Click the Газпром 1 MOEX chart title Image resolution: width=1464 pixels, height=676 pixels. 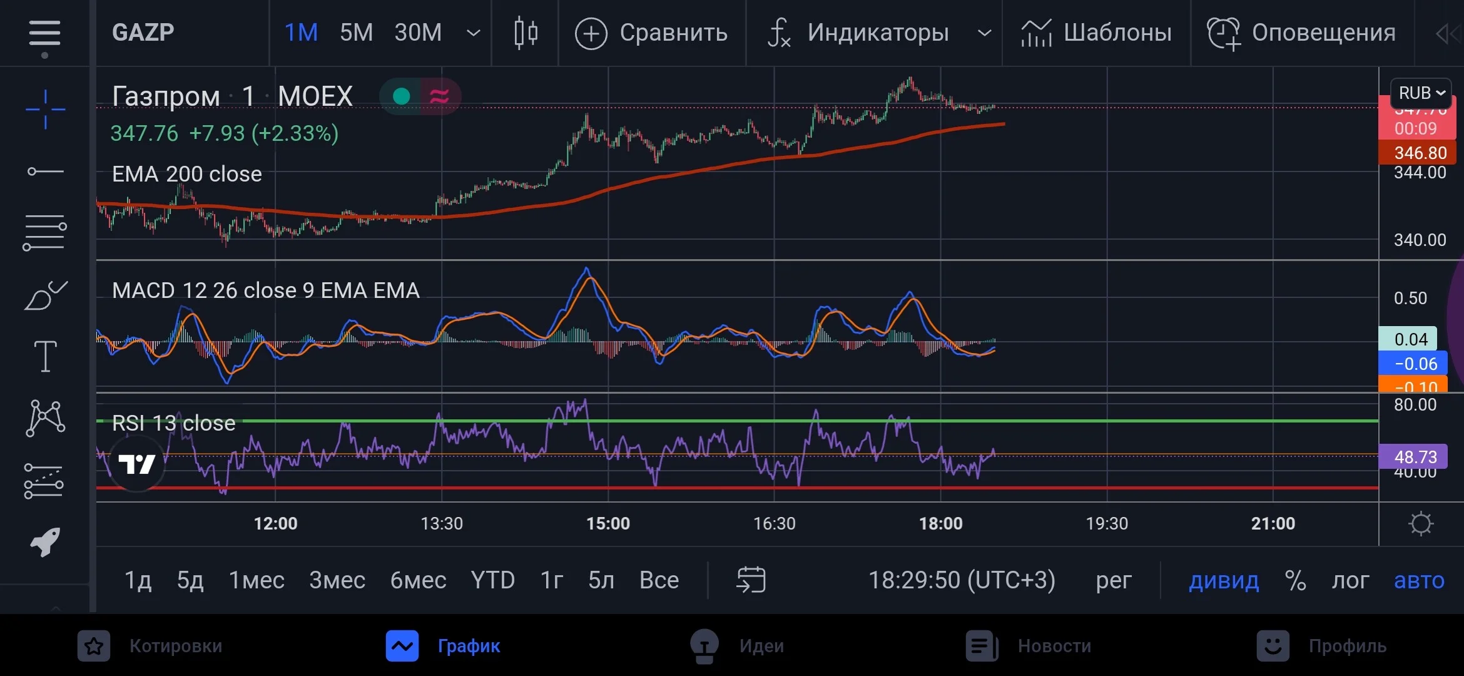point(232,96)
